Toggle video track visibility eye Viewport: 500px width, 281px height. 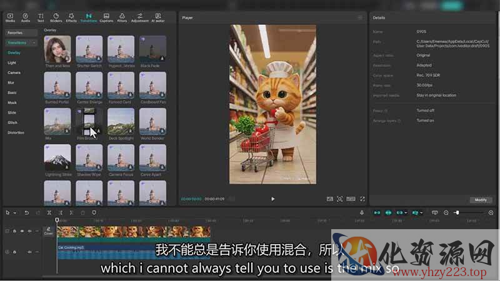click(22, 231)
